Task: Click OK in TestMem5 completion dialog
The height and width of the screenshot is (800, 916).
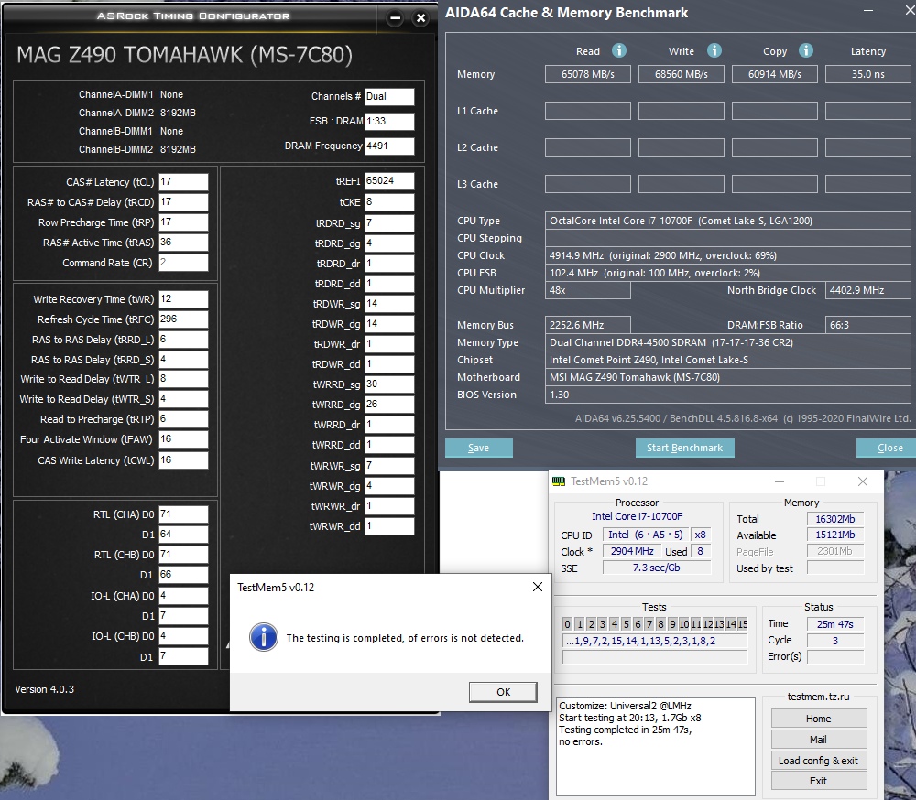Action: (x=503, y=692)
